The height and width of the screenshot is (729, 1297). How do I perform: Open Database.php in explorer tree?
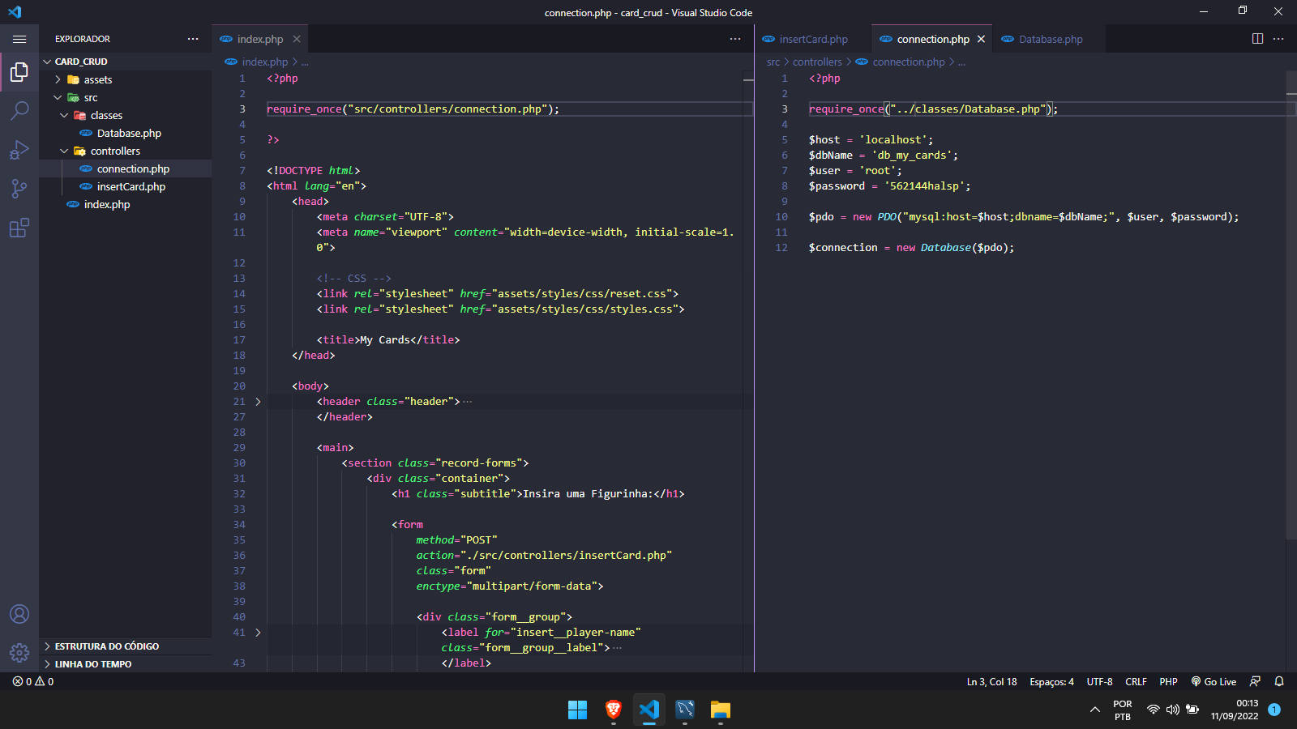[x=126, y=133]
